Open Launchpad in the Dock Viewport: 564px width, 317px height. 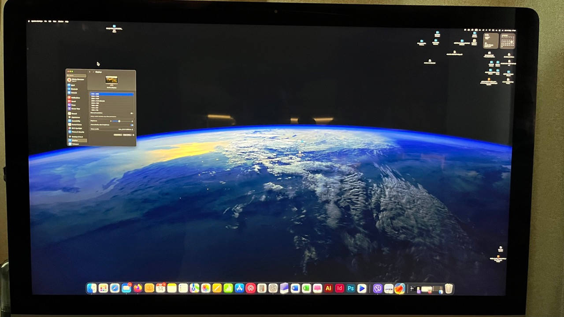point(103,288)
